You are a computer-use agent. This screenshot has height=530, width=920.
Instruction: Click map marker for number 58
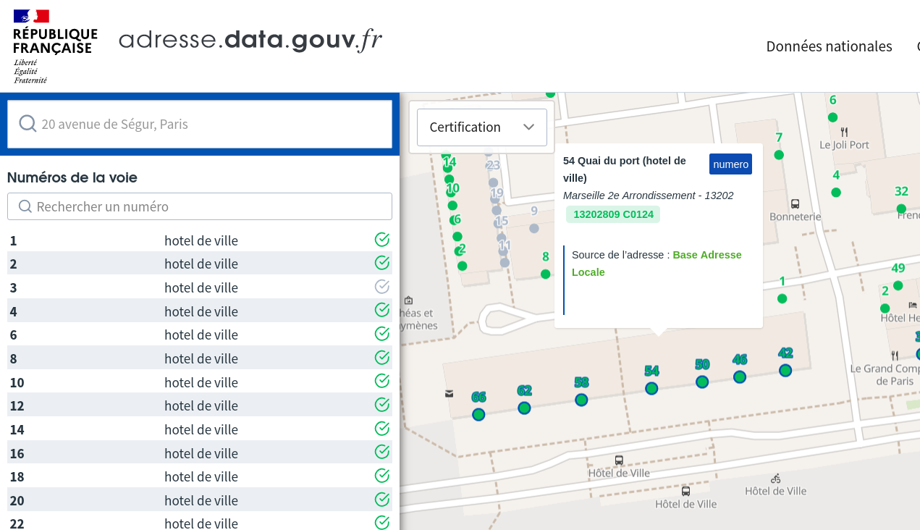coord(581,400)
